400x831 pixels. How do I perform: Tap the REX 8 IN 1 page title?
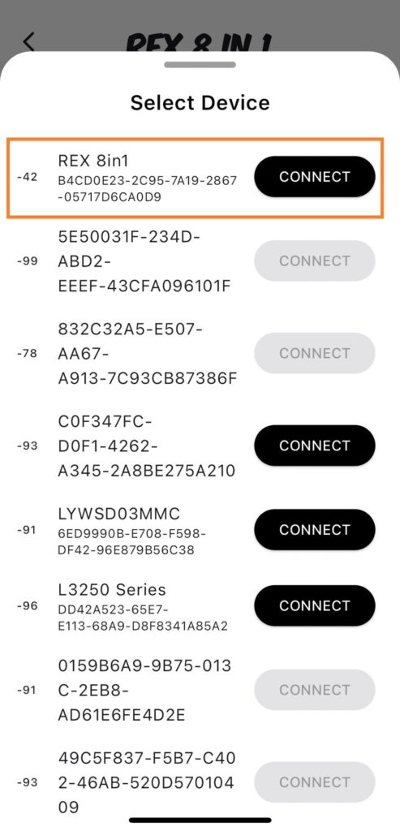200,42
